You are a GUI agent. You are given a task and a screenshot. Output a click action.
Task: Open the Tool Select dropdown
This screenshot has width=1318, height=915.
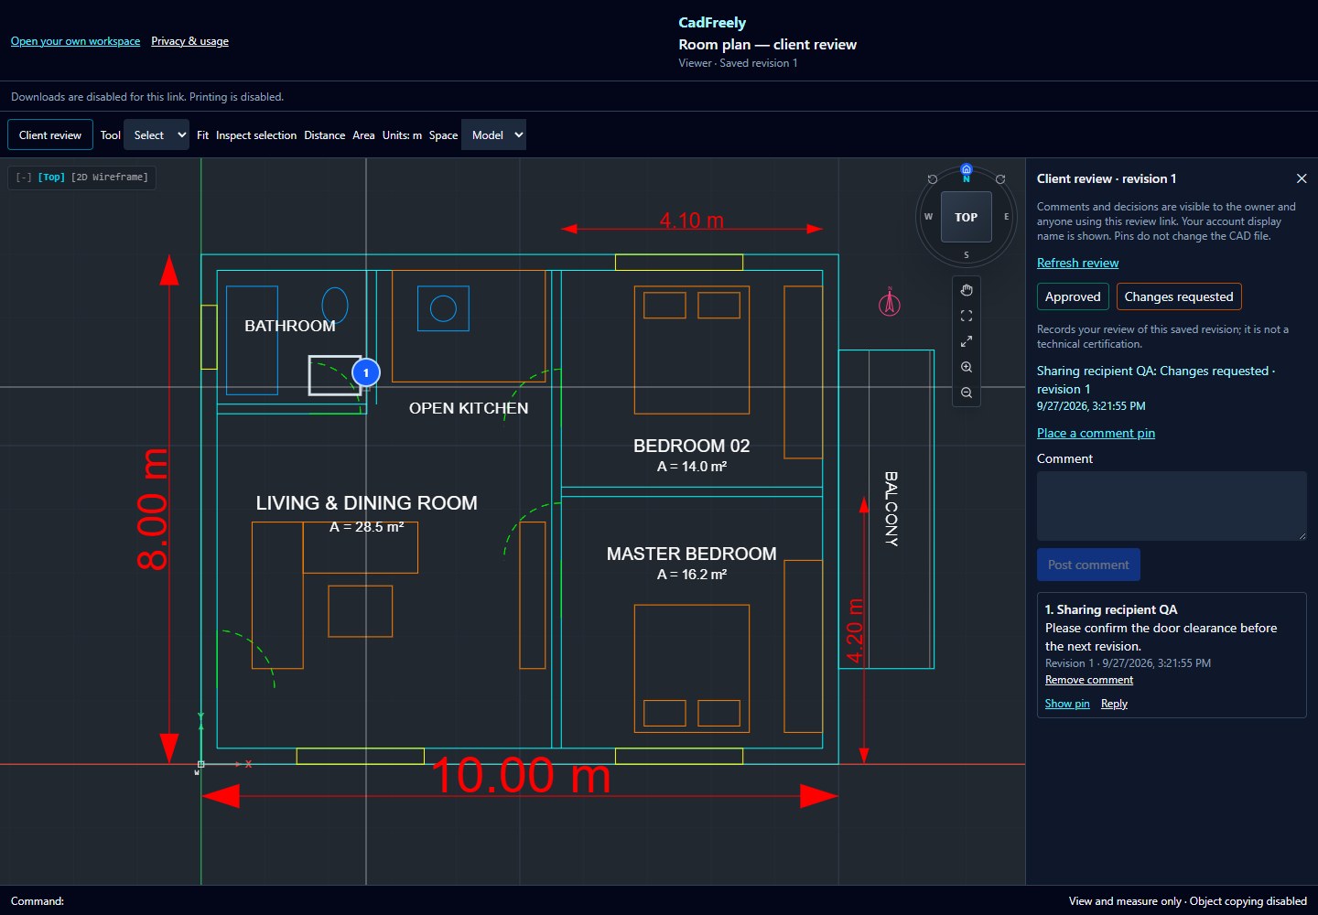click(x=157, y=135)
